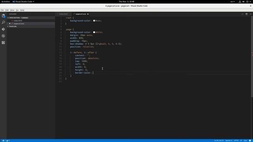
Task: Click the '.page {' selector line
Action: (70, 29)
